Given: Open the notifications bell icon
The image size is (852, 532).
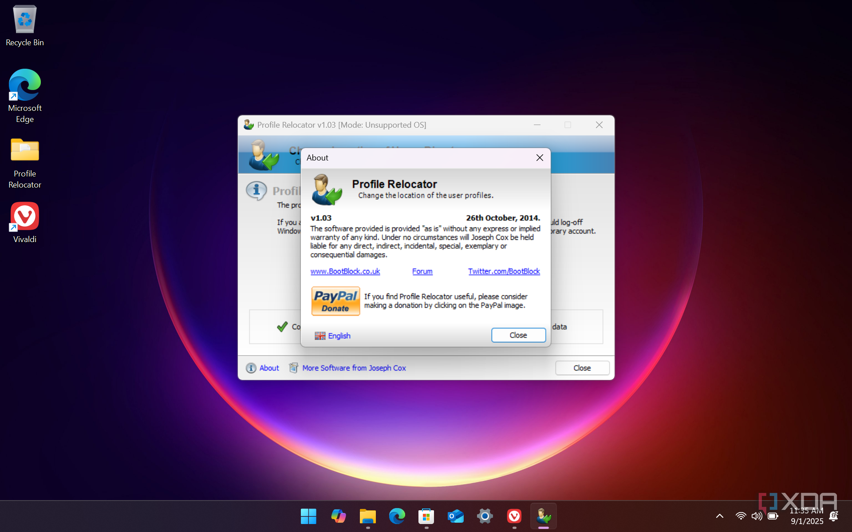Looking at the screenshot, I should click(834, 516).
